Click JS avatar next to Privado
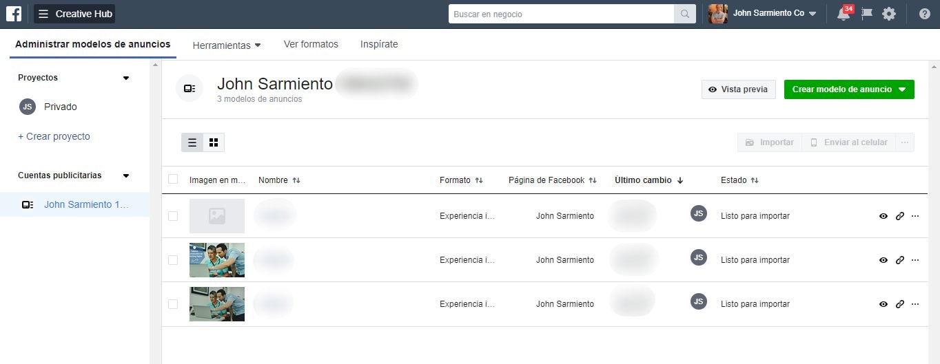The image size is (940, 364). (x=28, y=107)
